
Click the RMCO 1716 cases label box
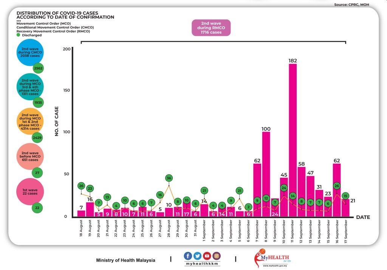click(x=211, y=28)
